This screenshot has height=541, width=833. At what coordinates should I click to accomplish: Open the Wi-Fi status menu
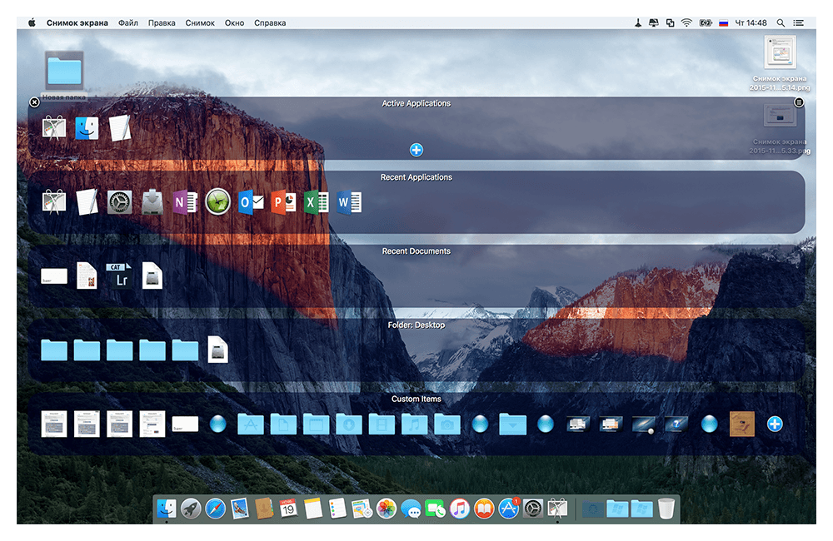686,22
